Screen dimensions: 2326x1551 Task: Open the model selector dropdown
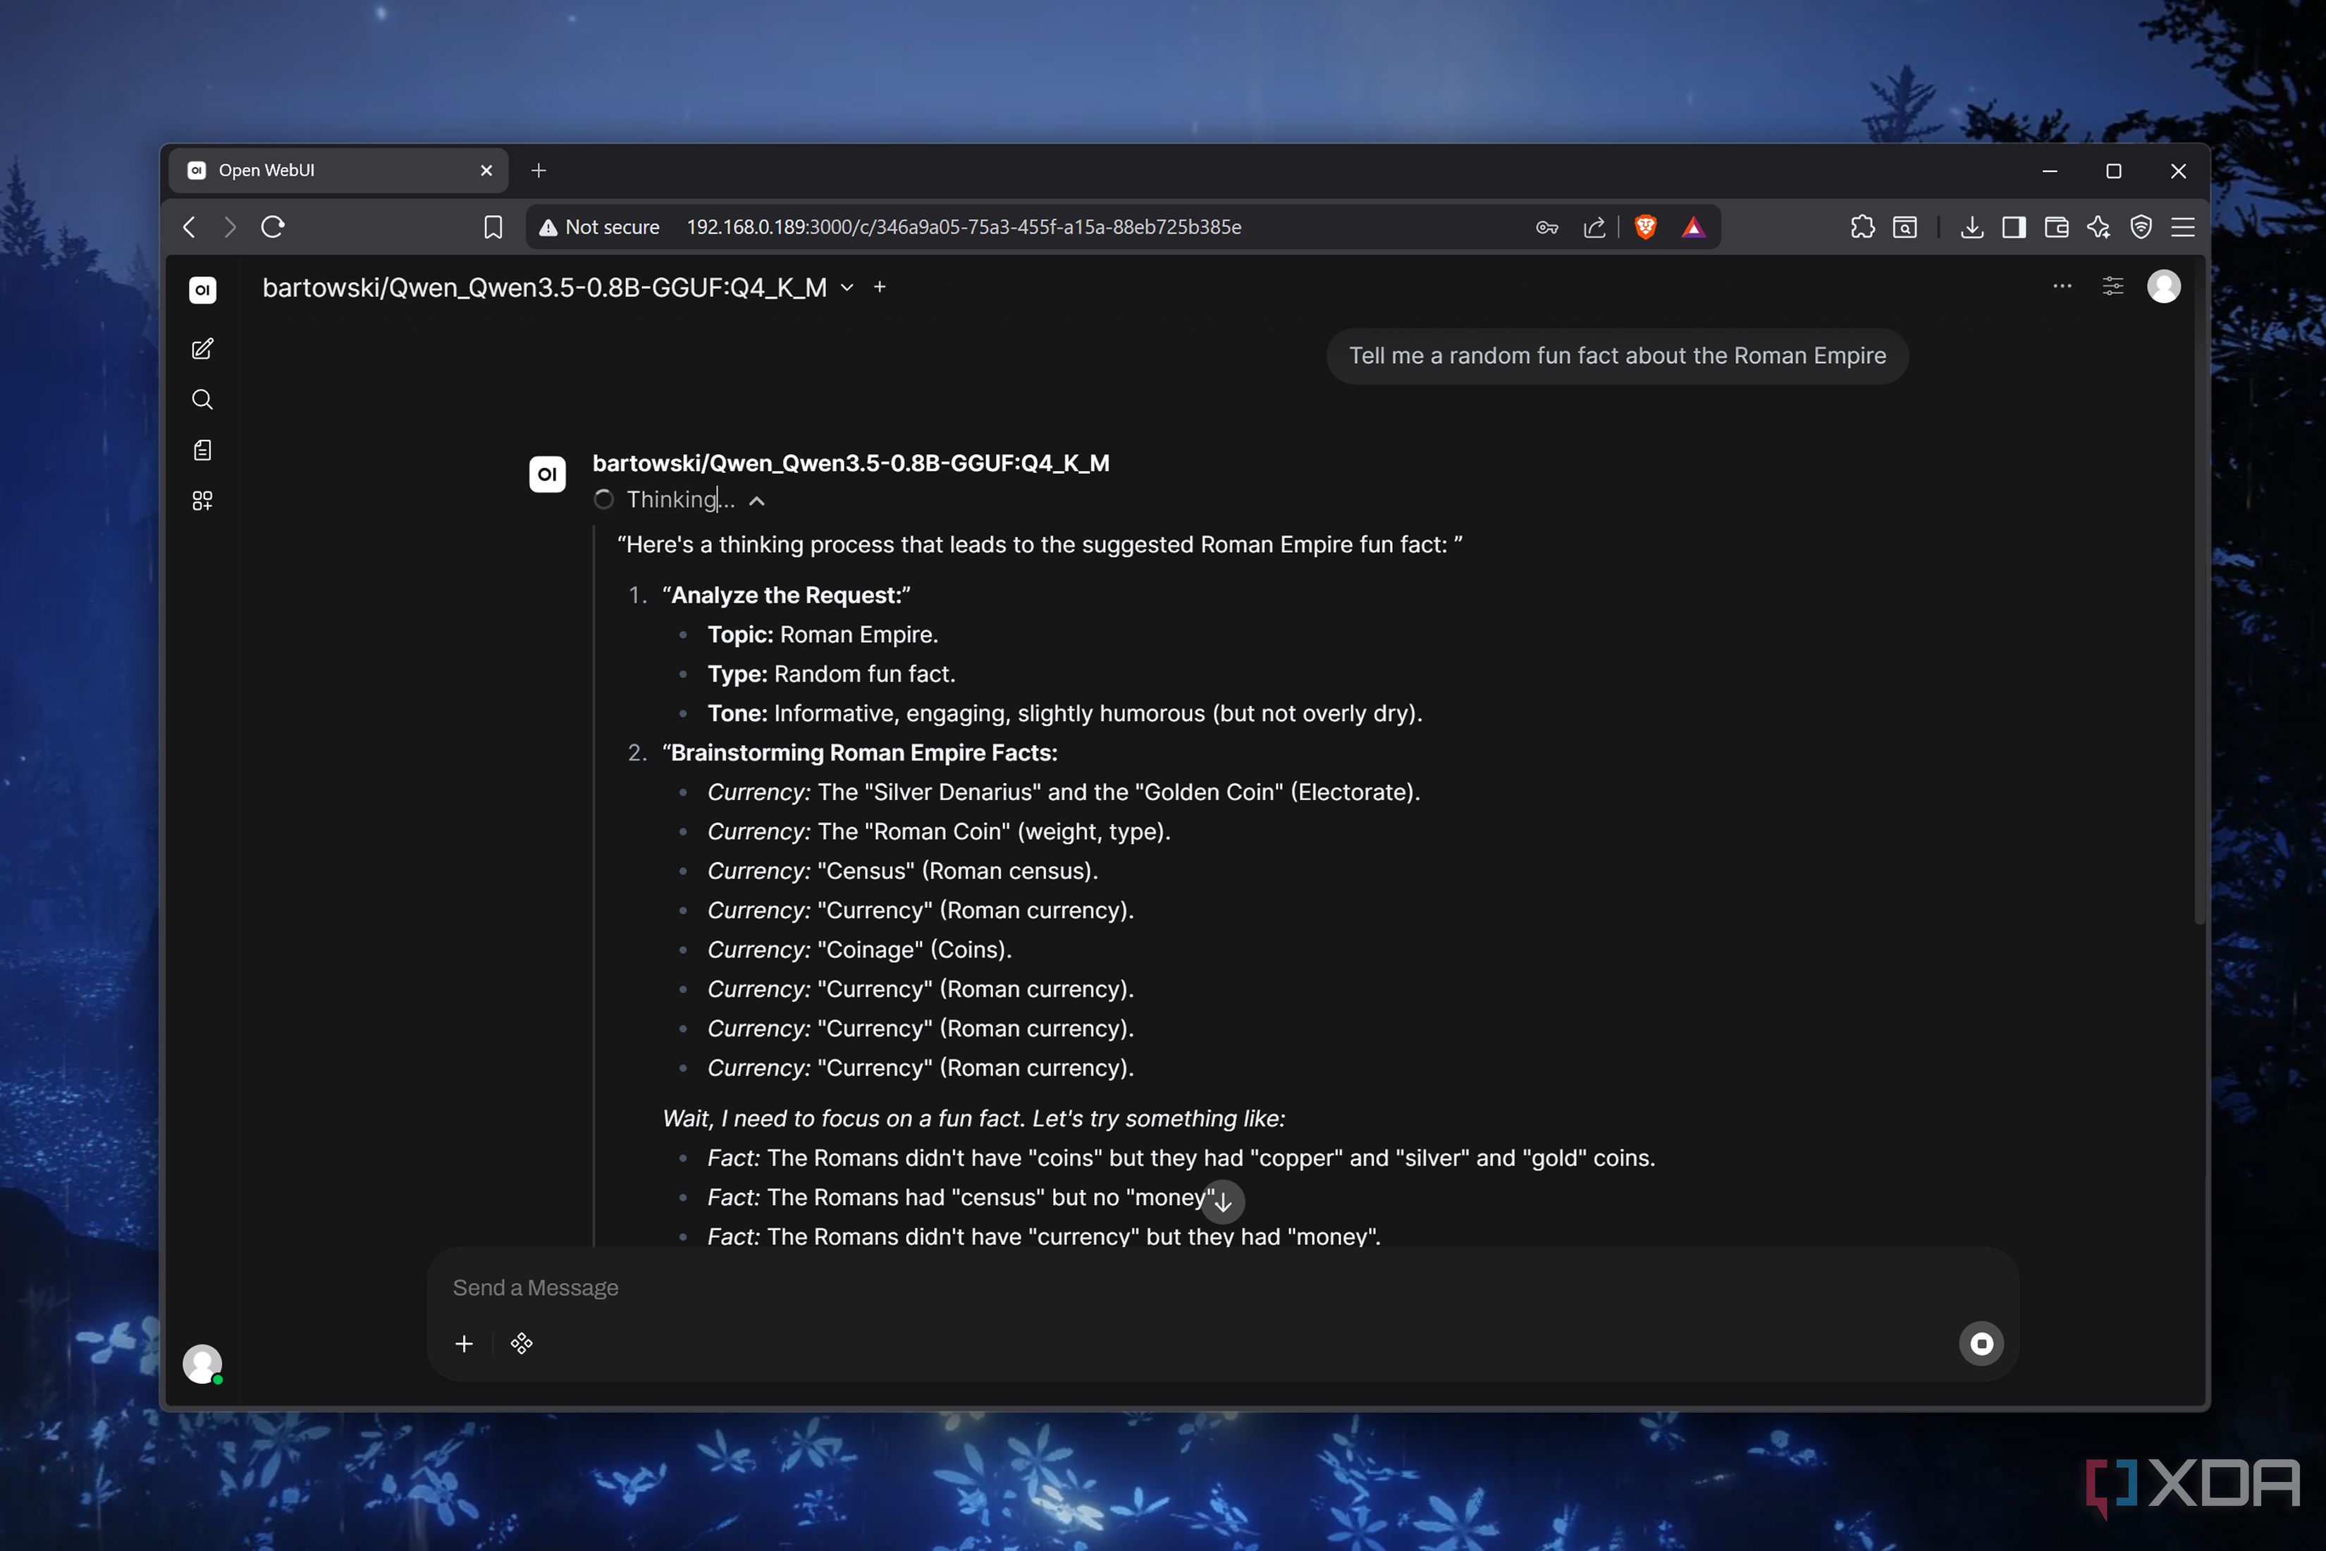pos(847,288)
